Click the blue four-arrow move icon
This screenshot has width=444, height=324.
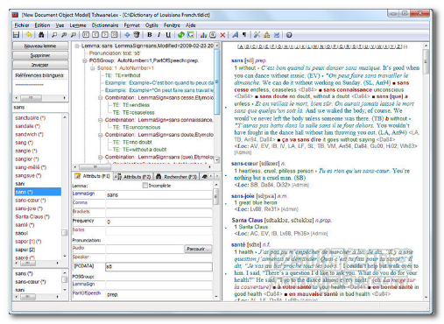127,35
